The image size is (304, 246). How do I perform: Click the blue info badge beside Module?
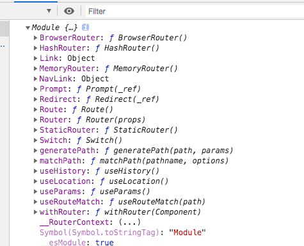click(x=85, y=28)
